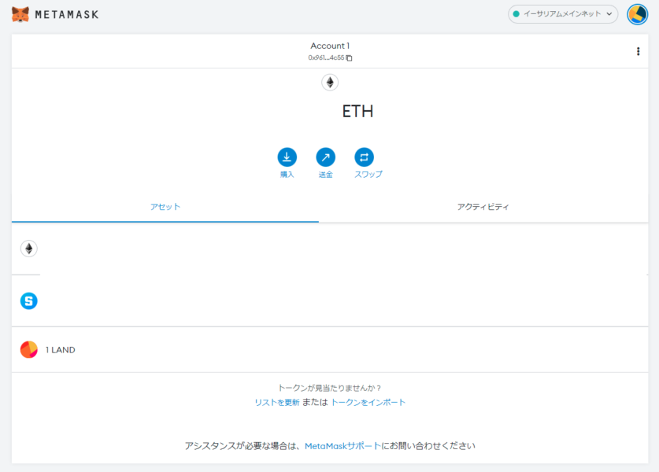Click the green network status dot
This screenshot has height=472, width=659.
516,14
